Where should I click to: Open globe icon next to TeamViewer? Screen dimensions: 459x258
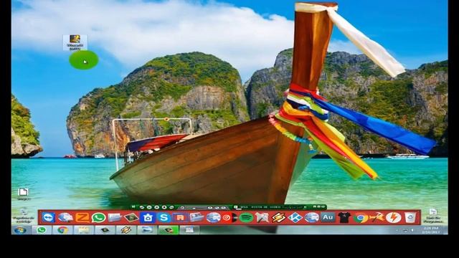point(65,217)
